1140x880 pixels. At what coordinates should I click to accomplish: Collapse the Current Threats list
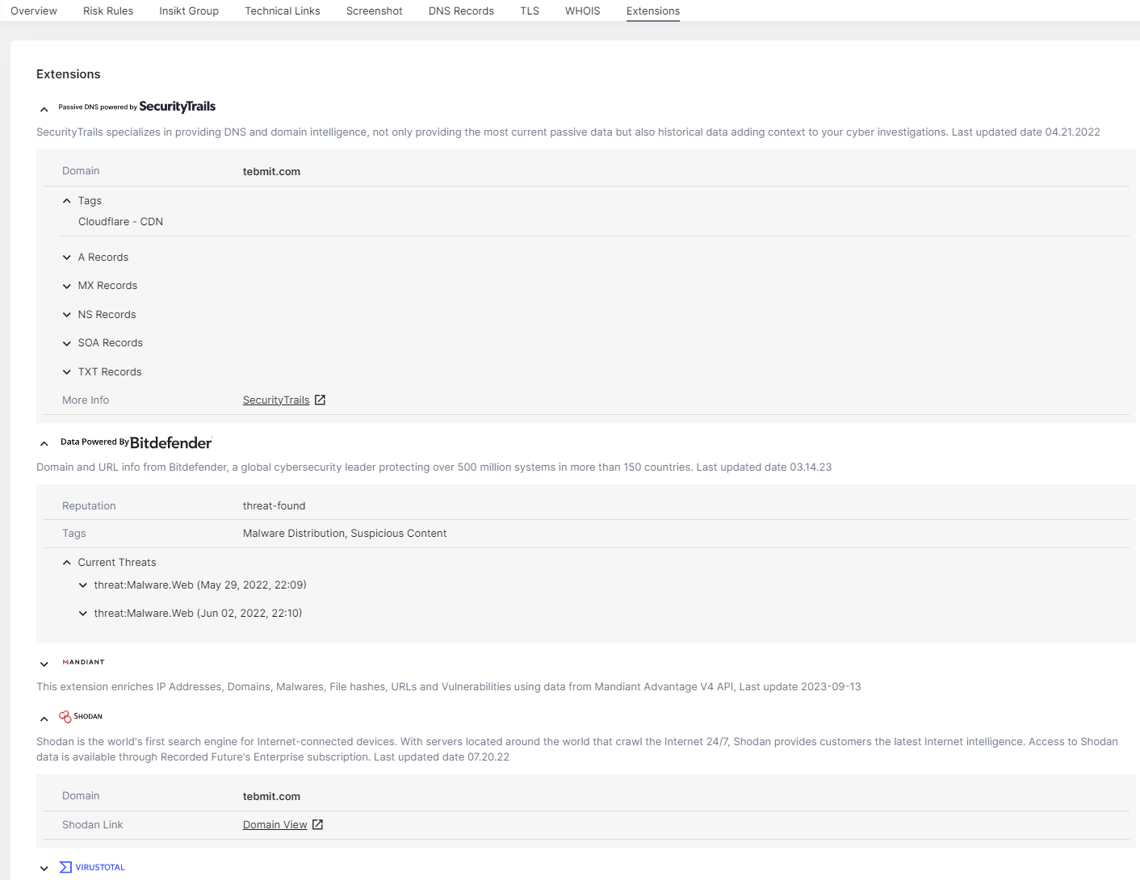[67, 563]
